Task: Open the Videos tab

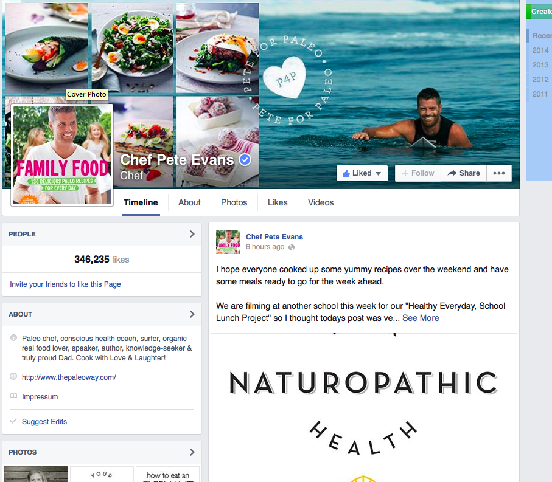Action: coord(321,203)
